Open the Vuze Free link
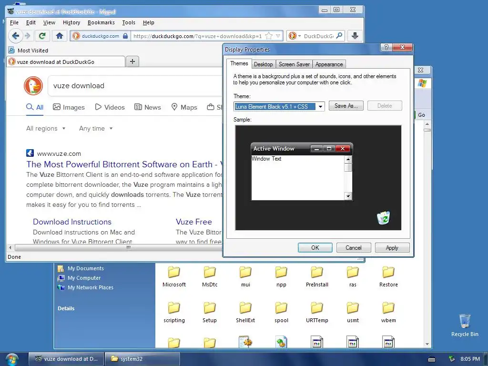 coord(194,222)
